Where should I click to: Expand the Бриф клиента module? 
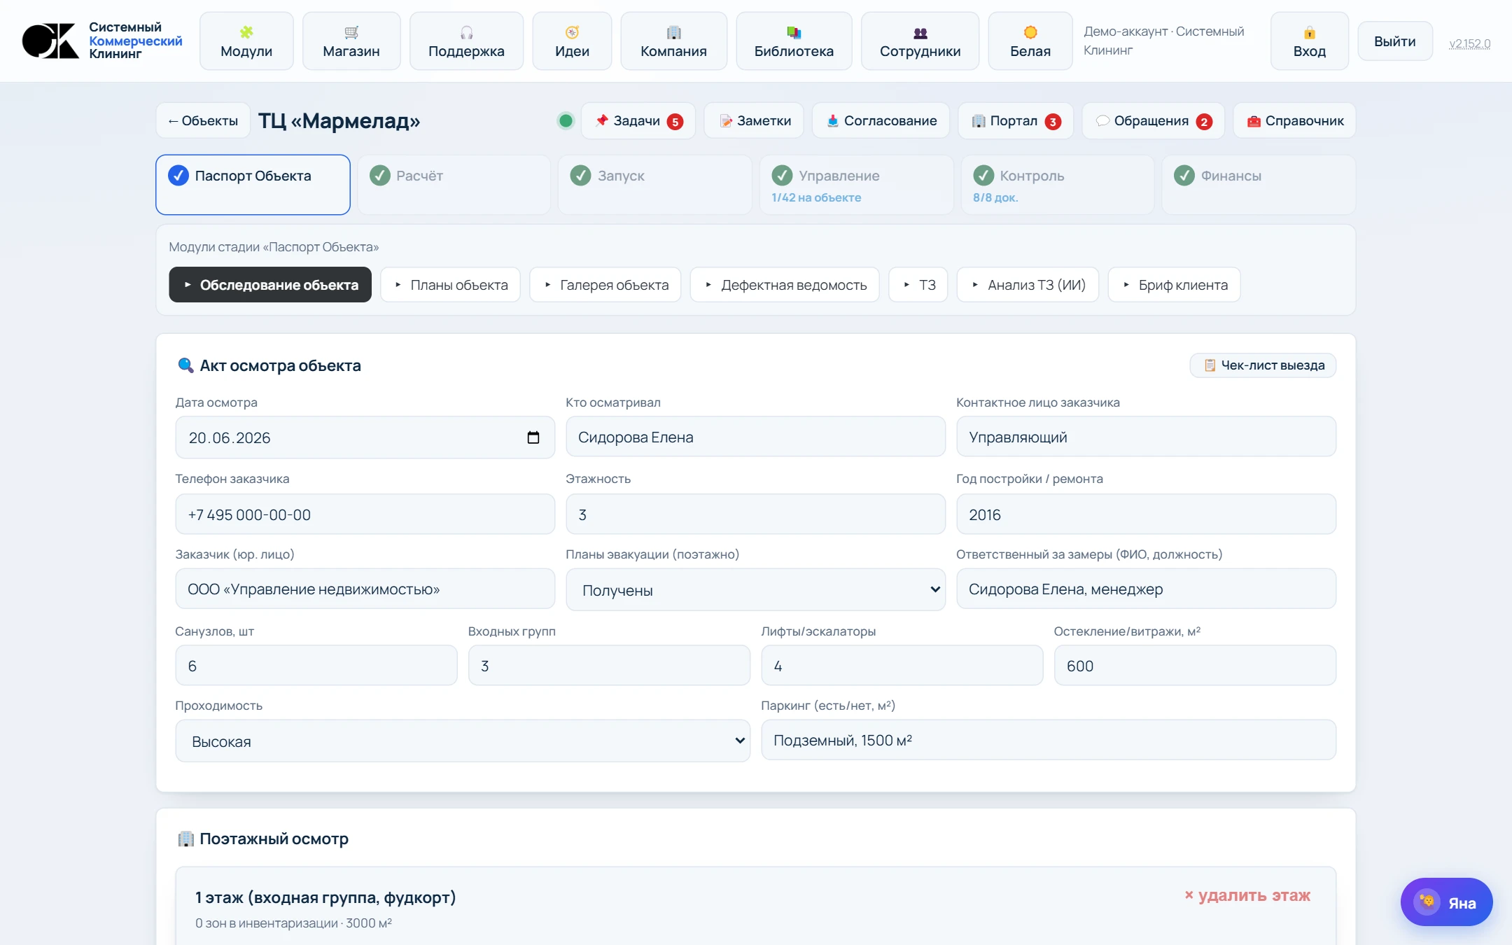(1174, 285)
